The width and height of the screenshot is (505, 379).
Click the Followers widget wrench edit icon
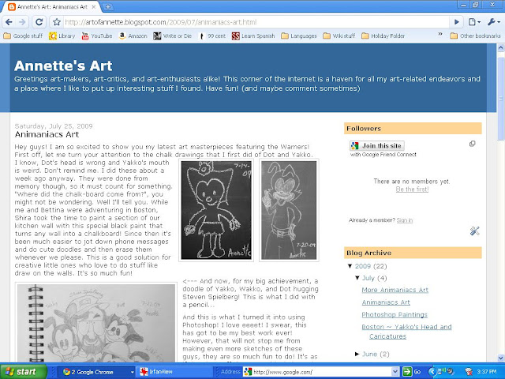pos(474,231)
